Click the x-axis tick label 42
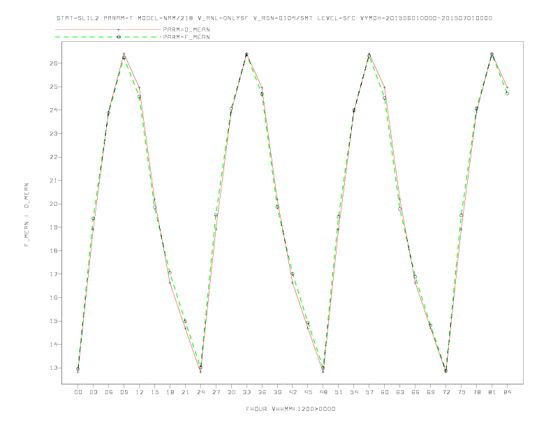The width and height of the screenshot is (553, 427). pyautogui.click(x=293, y=392)
